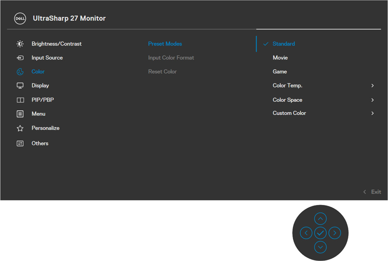Click the back chevron next to Exit

(x=364, y=192)
